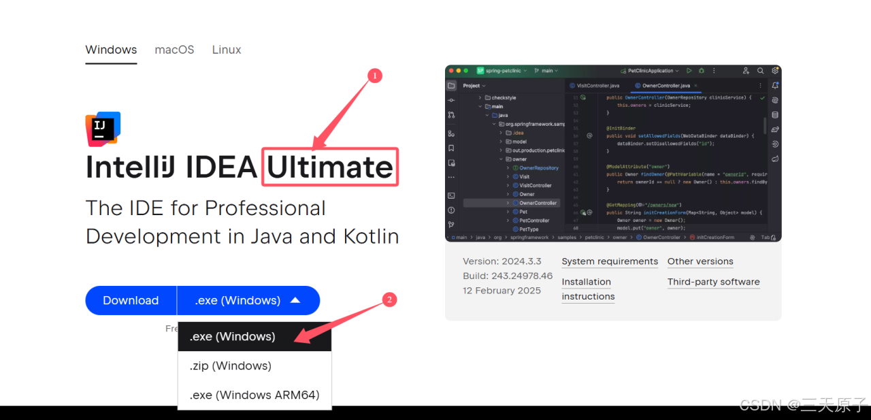Click the Version: 2024.3.3 text

[502, 261]
